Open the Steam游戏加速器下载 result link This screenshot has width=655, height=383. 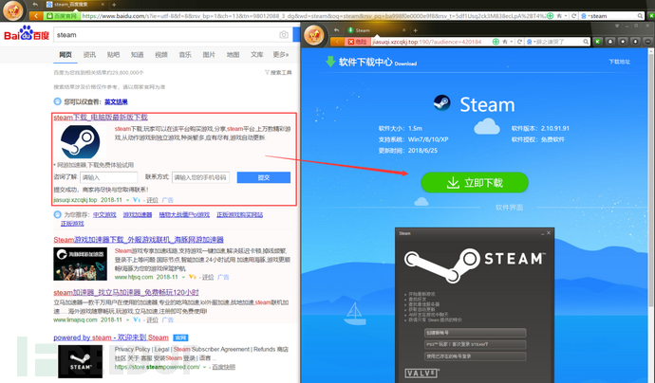(139, 240)
